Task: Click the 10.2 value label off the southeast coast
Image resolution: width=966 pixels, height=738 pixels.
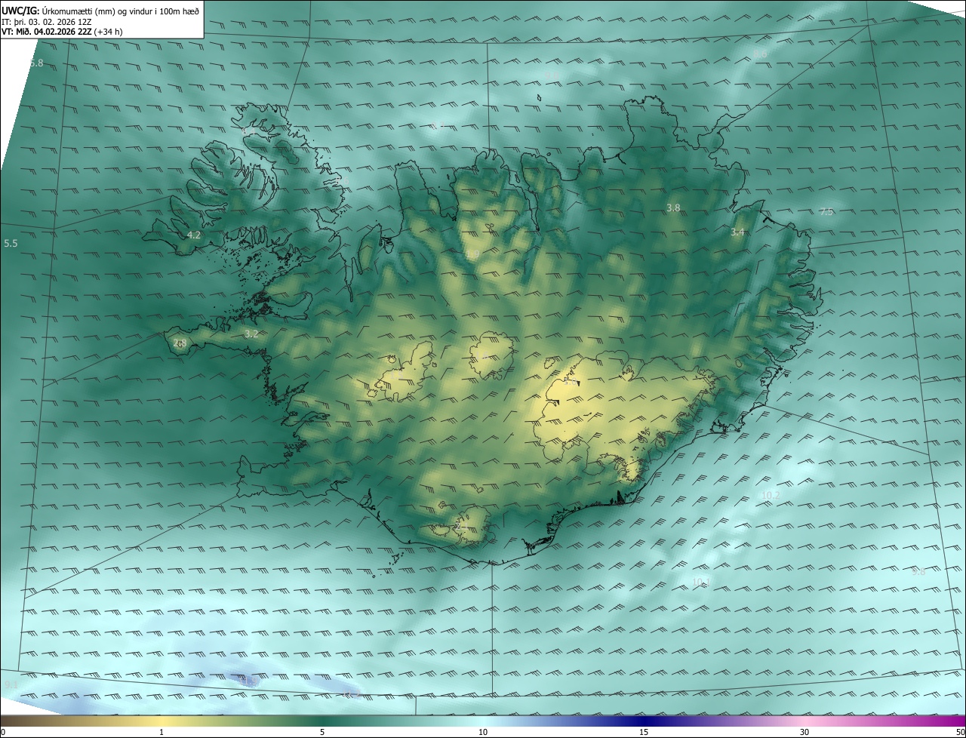Action: [x=770, y=495]
